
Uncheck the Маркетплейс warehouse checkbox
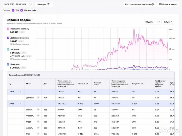(x=22, y=10)
